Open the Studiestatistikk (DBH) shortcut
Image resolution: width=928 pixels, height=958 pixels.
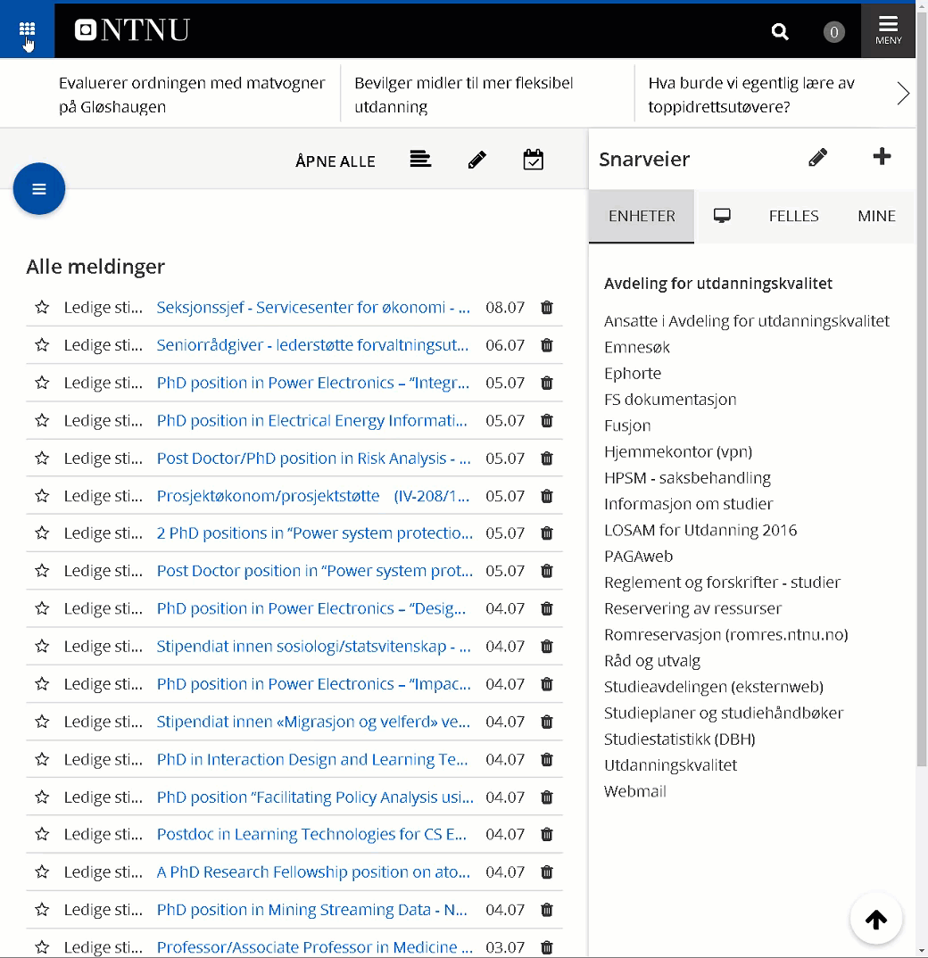[x=679, y=739]
